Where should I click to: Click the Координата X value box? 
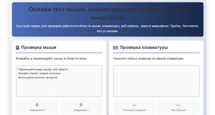tap(37, 107)
